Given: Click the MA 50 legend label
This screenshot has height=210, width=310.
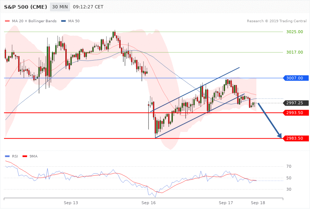Looking at the screenshot, I should (x=74, y=21).
